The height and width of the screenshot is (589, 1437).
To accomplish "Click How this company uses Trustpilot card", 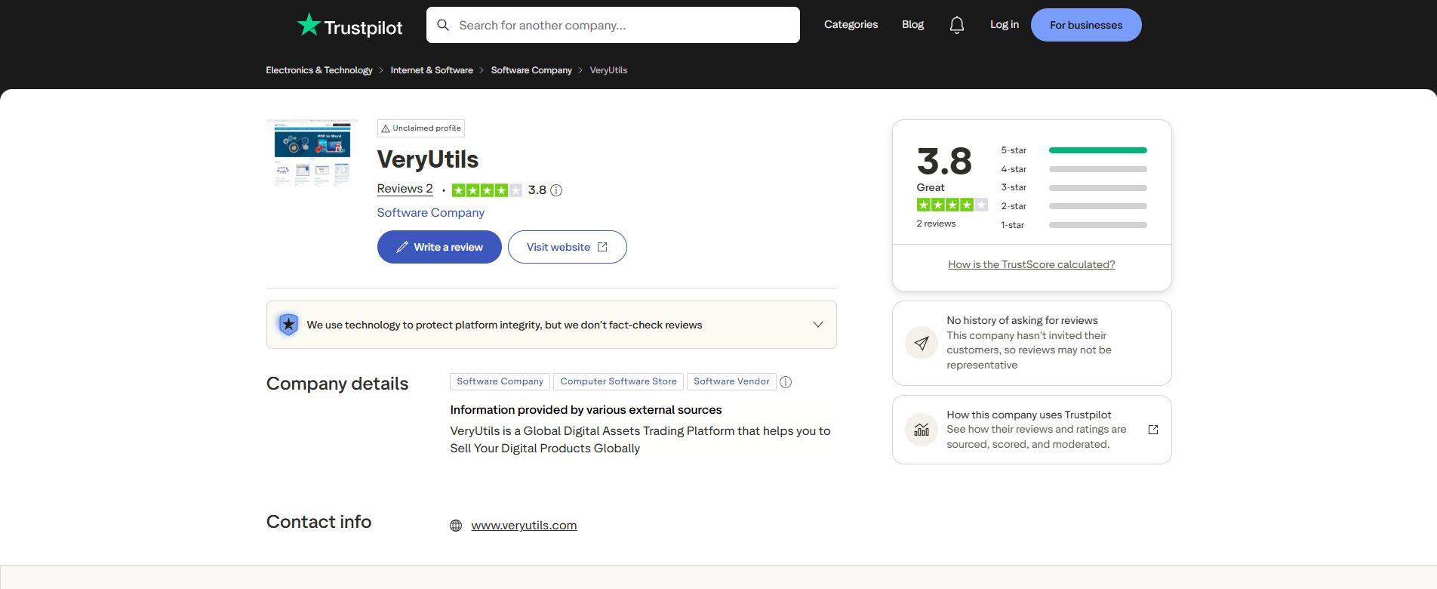I will coord(1032,430).
